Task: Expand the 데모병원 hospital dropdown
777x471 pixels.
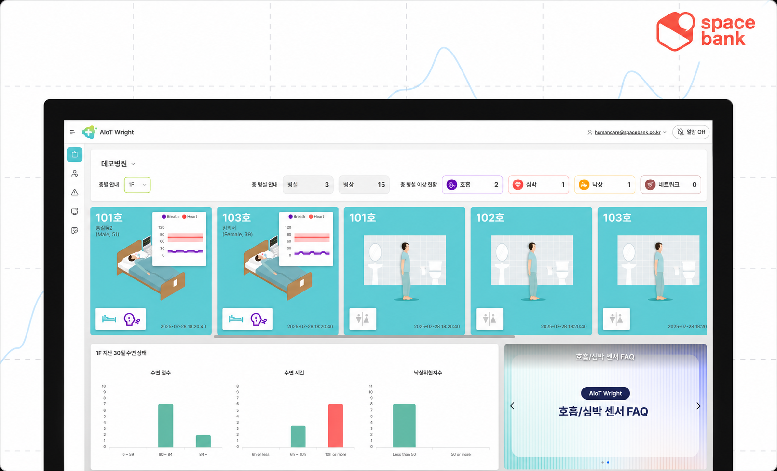Action: click(118, 164)
